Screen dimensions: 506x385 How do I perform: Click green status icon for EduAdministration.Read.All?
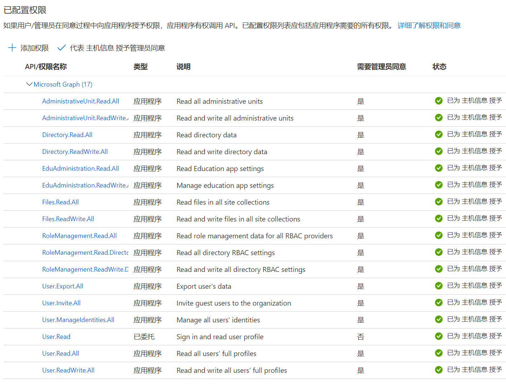tap(439, 168)
